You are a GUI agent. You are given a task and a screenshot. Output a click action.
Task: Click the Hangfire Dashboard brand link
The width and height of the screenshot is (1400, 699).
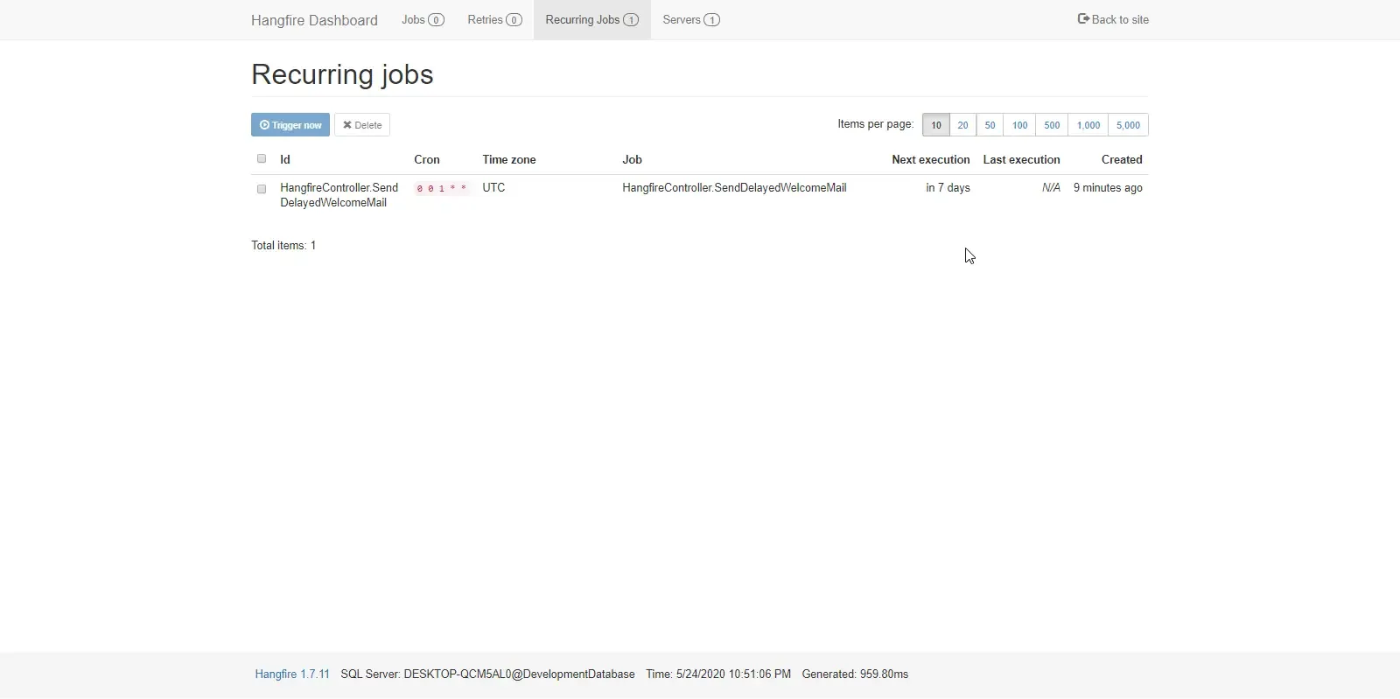pos(314,20)
